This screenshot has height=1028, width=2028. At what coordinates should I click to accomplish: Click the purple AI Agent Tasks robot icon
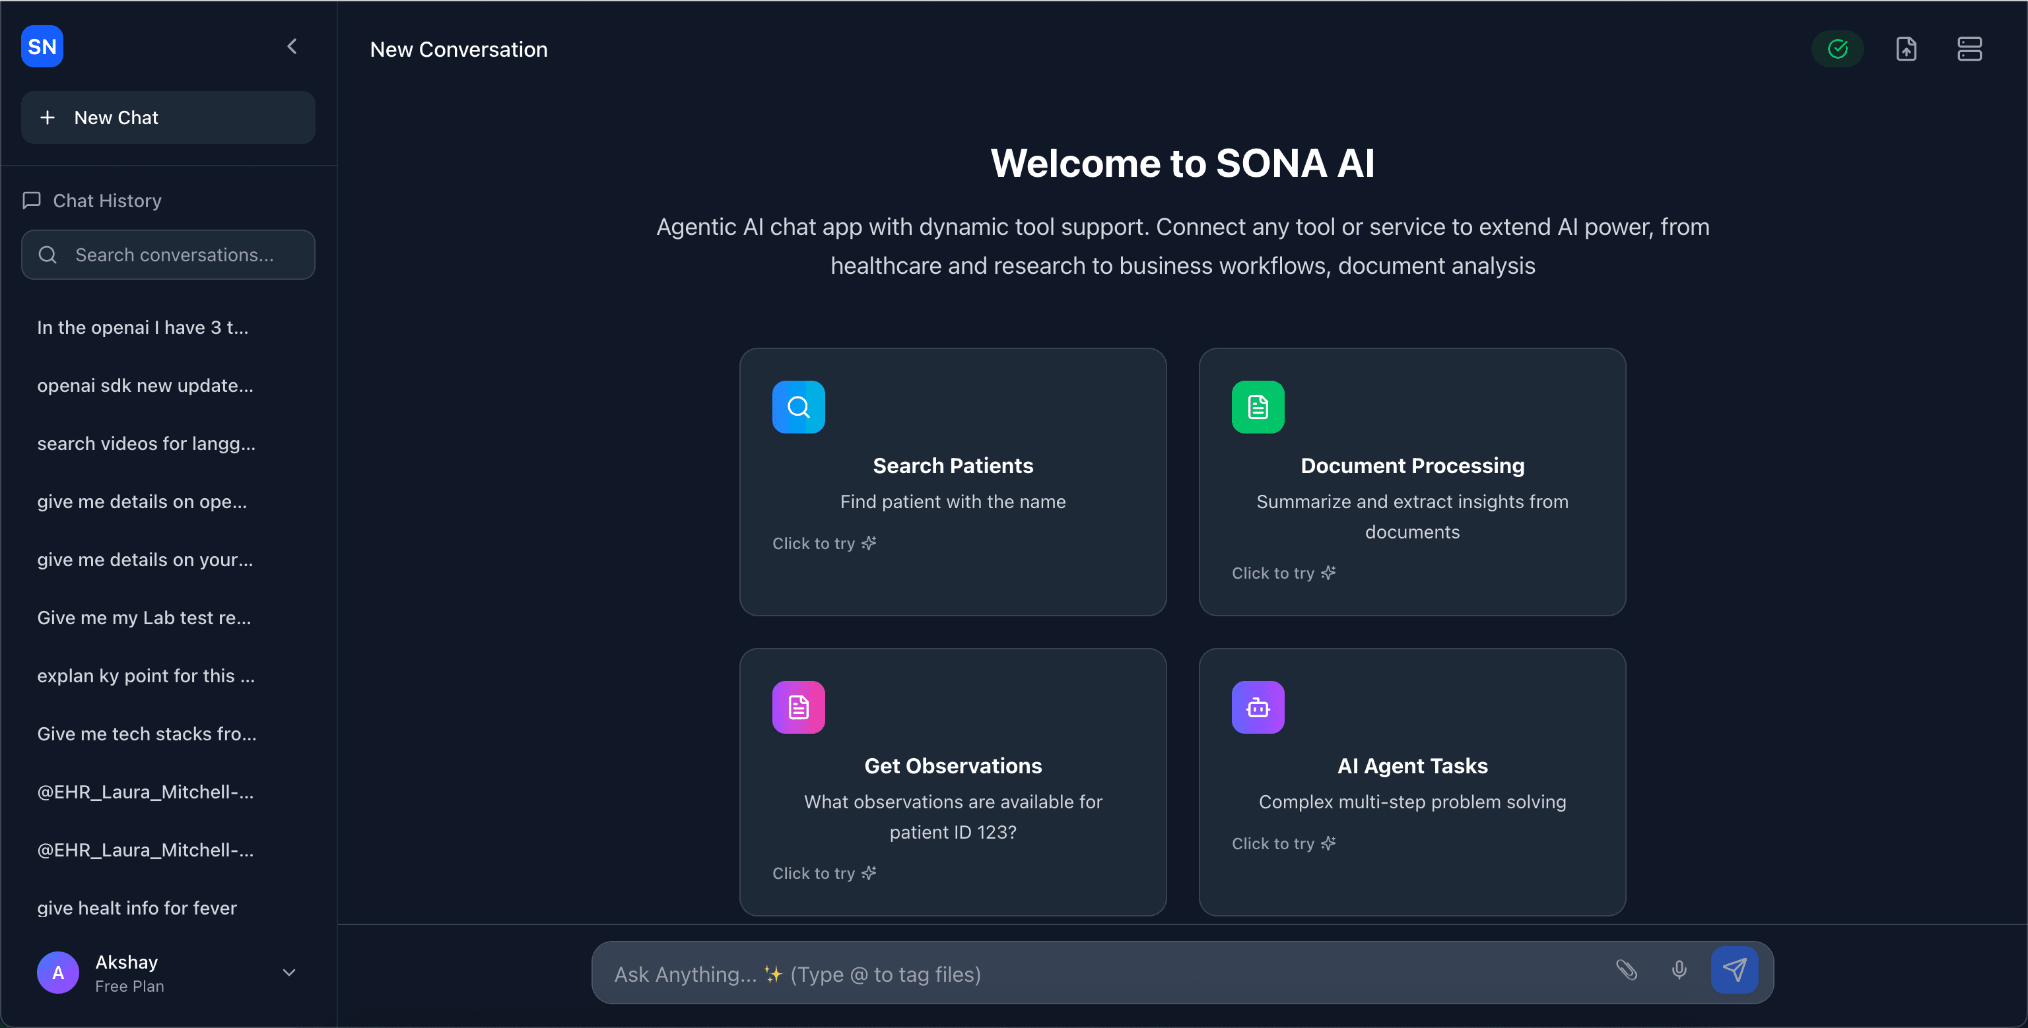point(1257,707)
